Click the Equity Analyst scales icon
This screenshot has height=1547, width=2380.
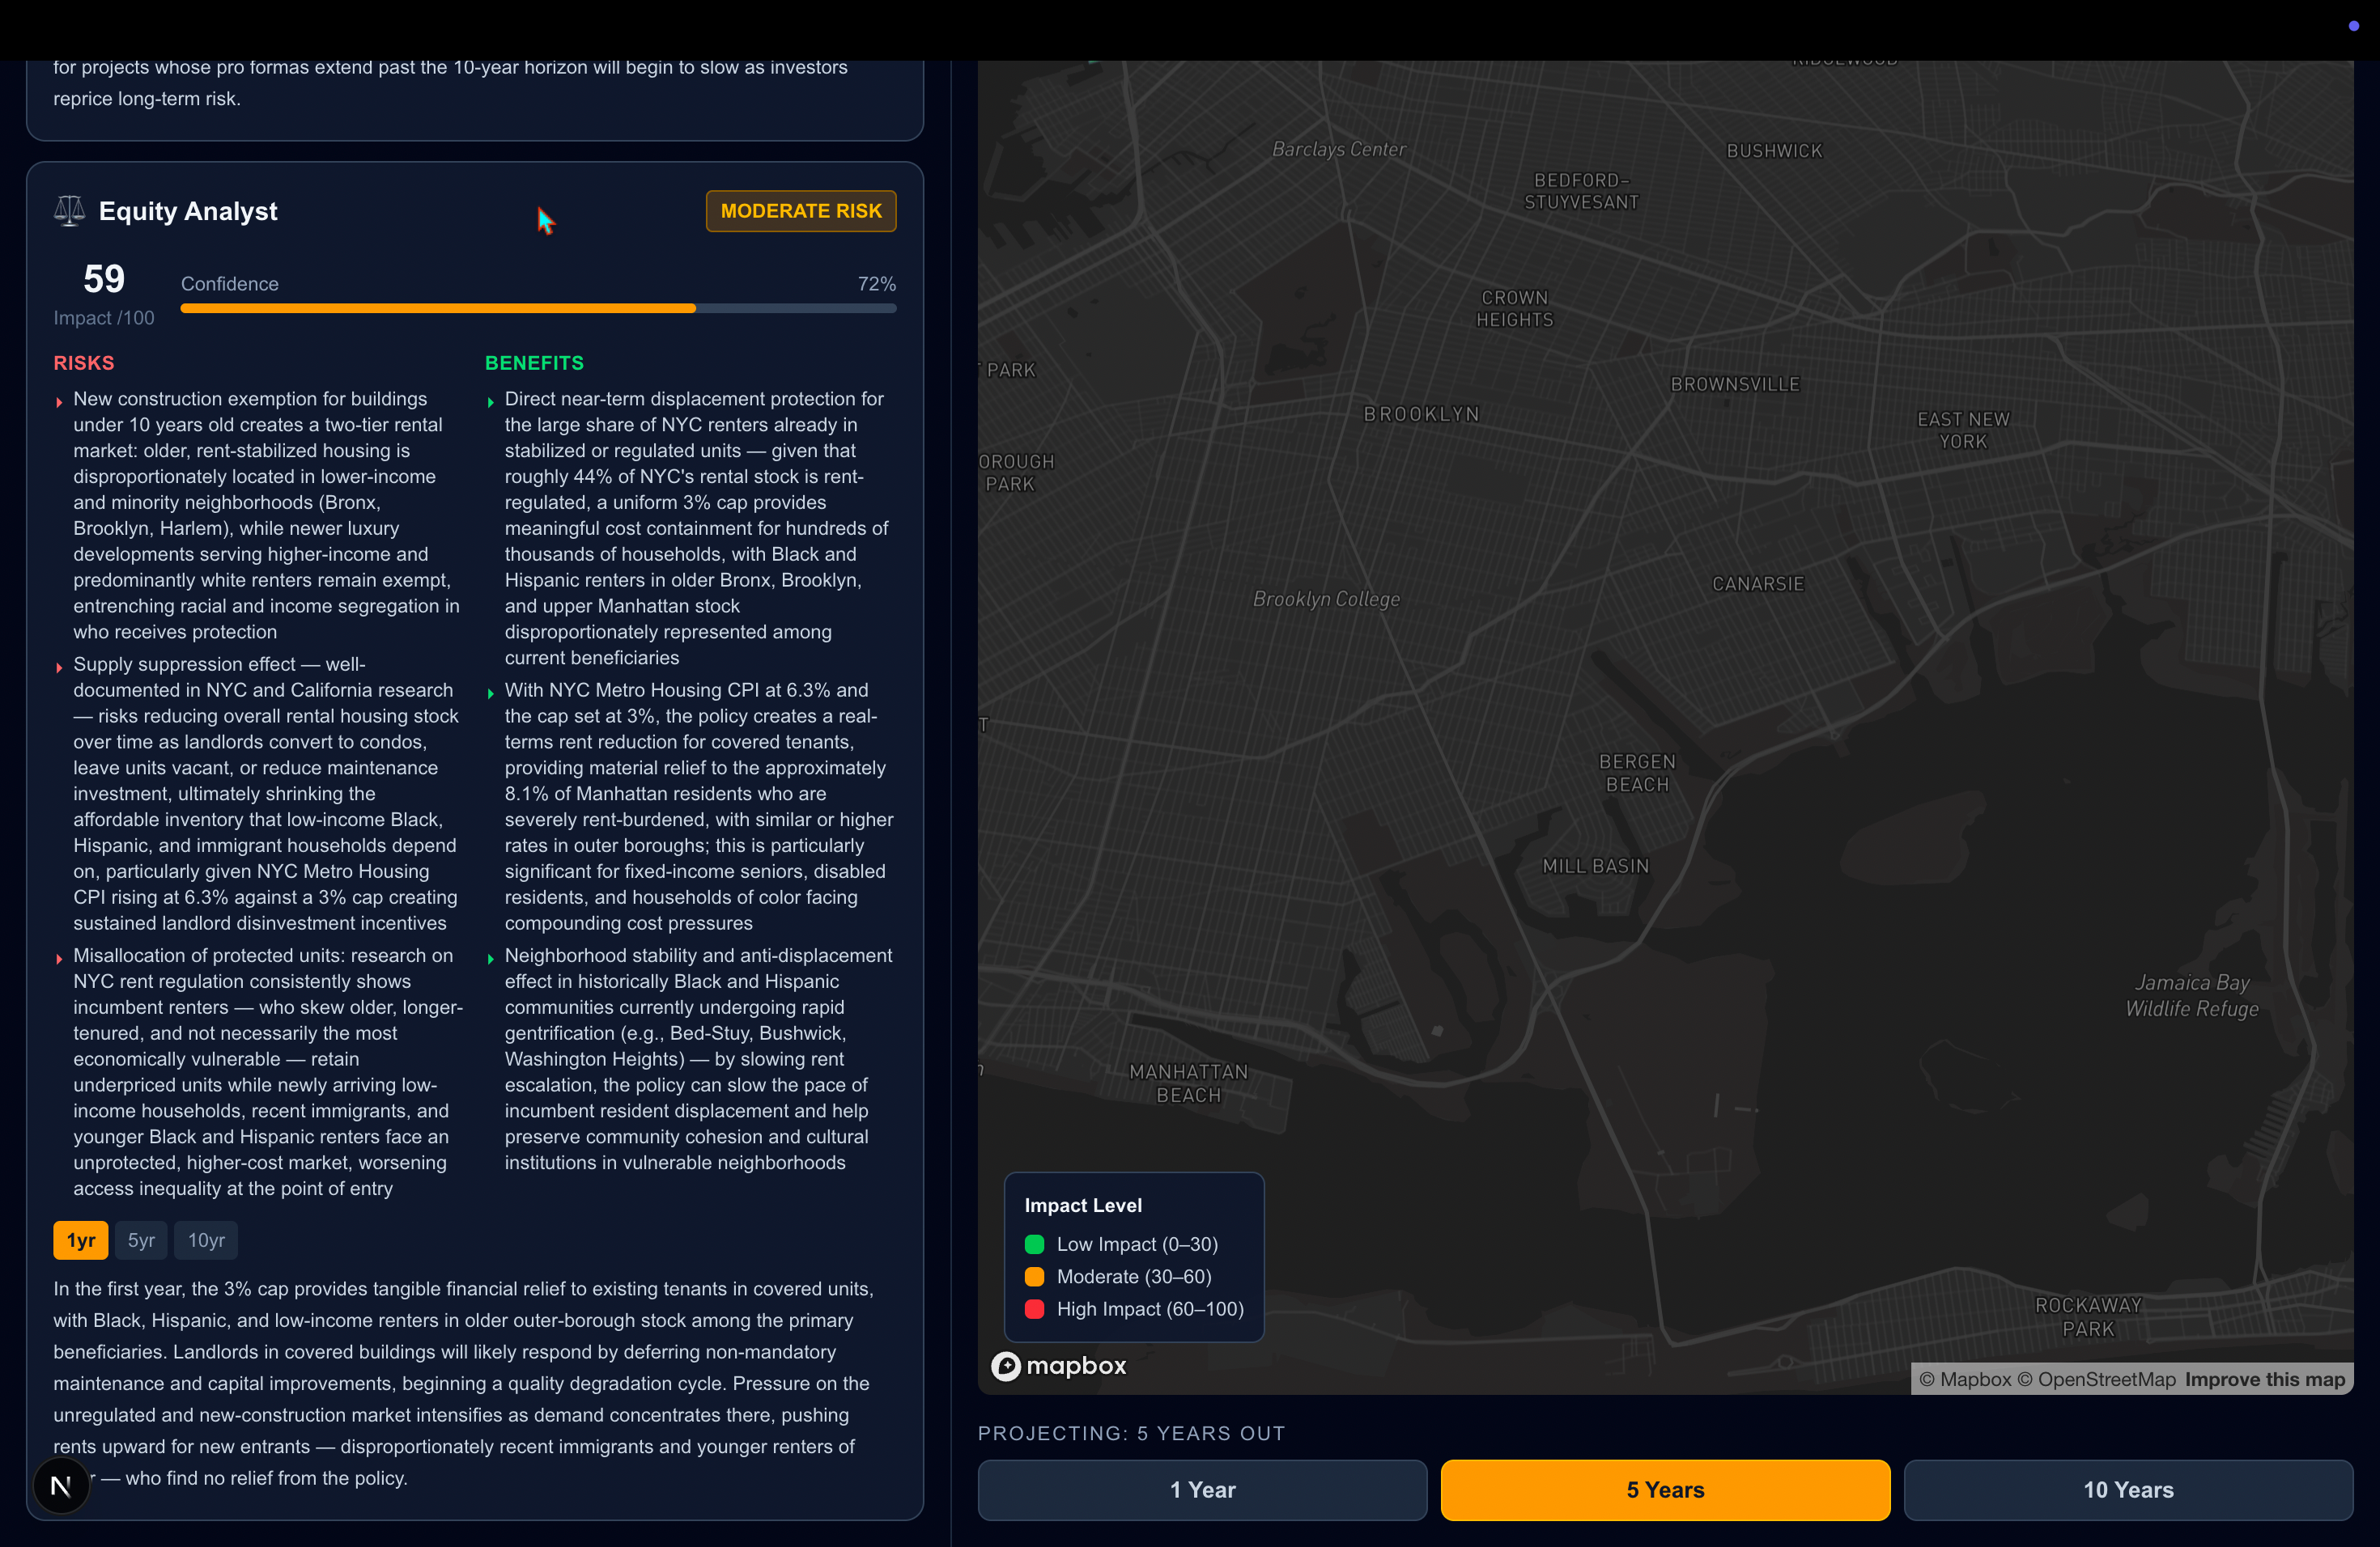(x=69, y=211)
